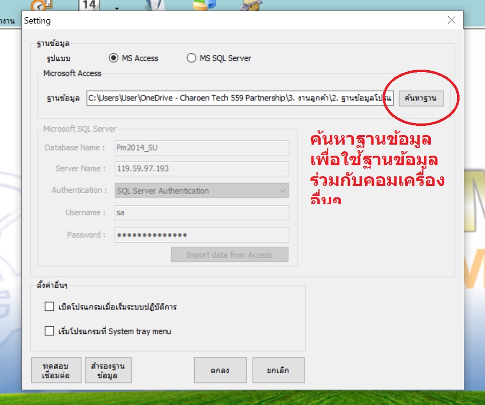Click Import data from Access button
The image size is (485, 405).
pos(229,255)
